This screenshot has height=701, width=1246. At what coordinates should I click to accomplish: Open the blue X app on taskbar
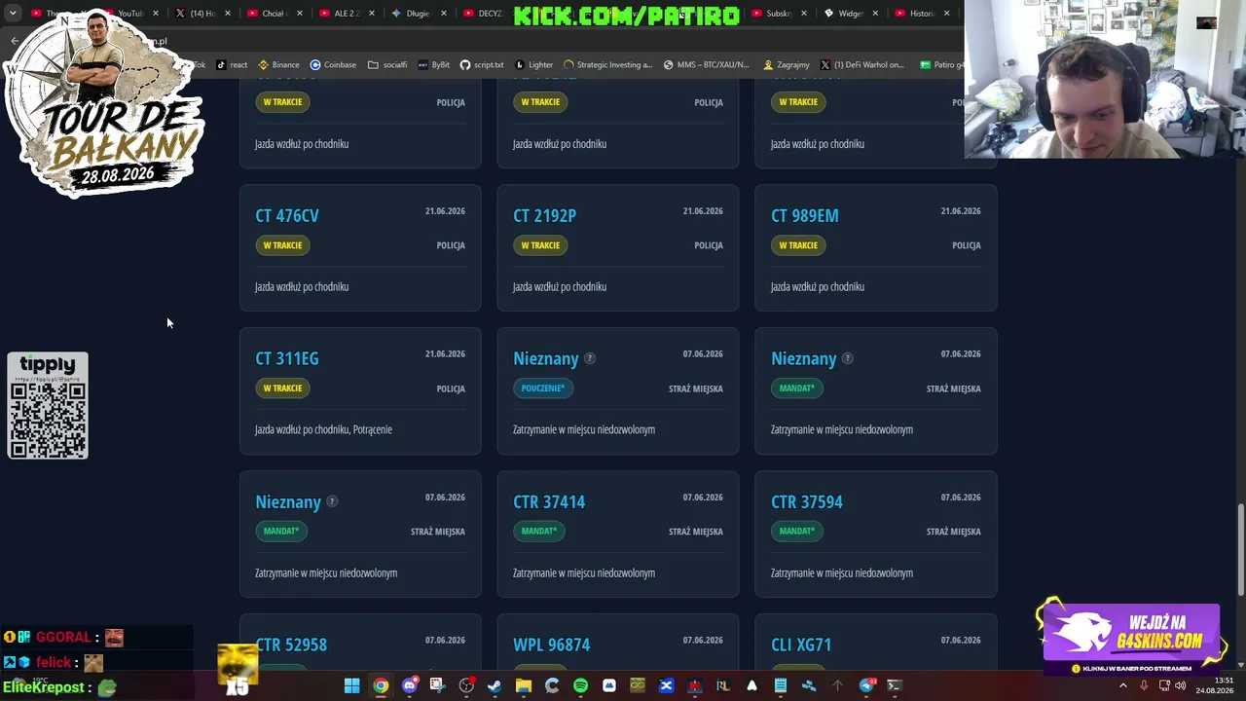pos(666,685)
